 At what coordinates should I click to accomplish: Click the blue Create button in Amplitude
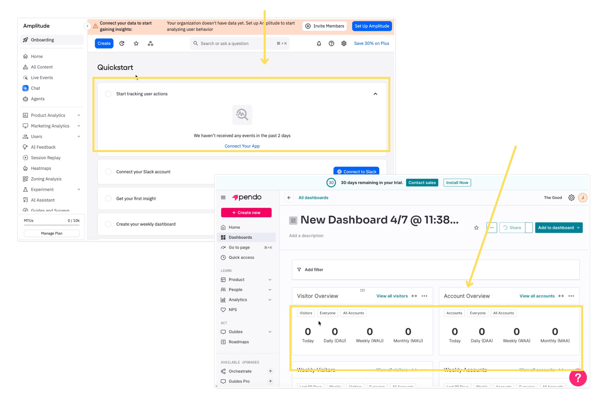(x=104, y=43)
